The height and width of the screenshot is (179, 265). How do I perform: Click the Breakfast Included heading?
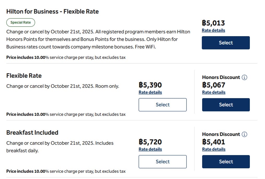[32, 132]
